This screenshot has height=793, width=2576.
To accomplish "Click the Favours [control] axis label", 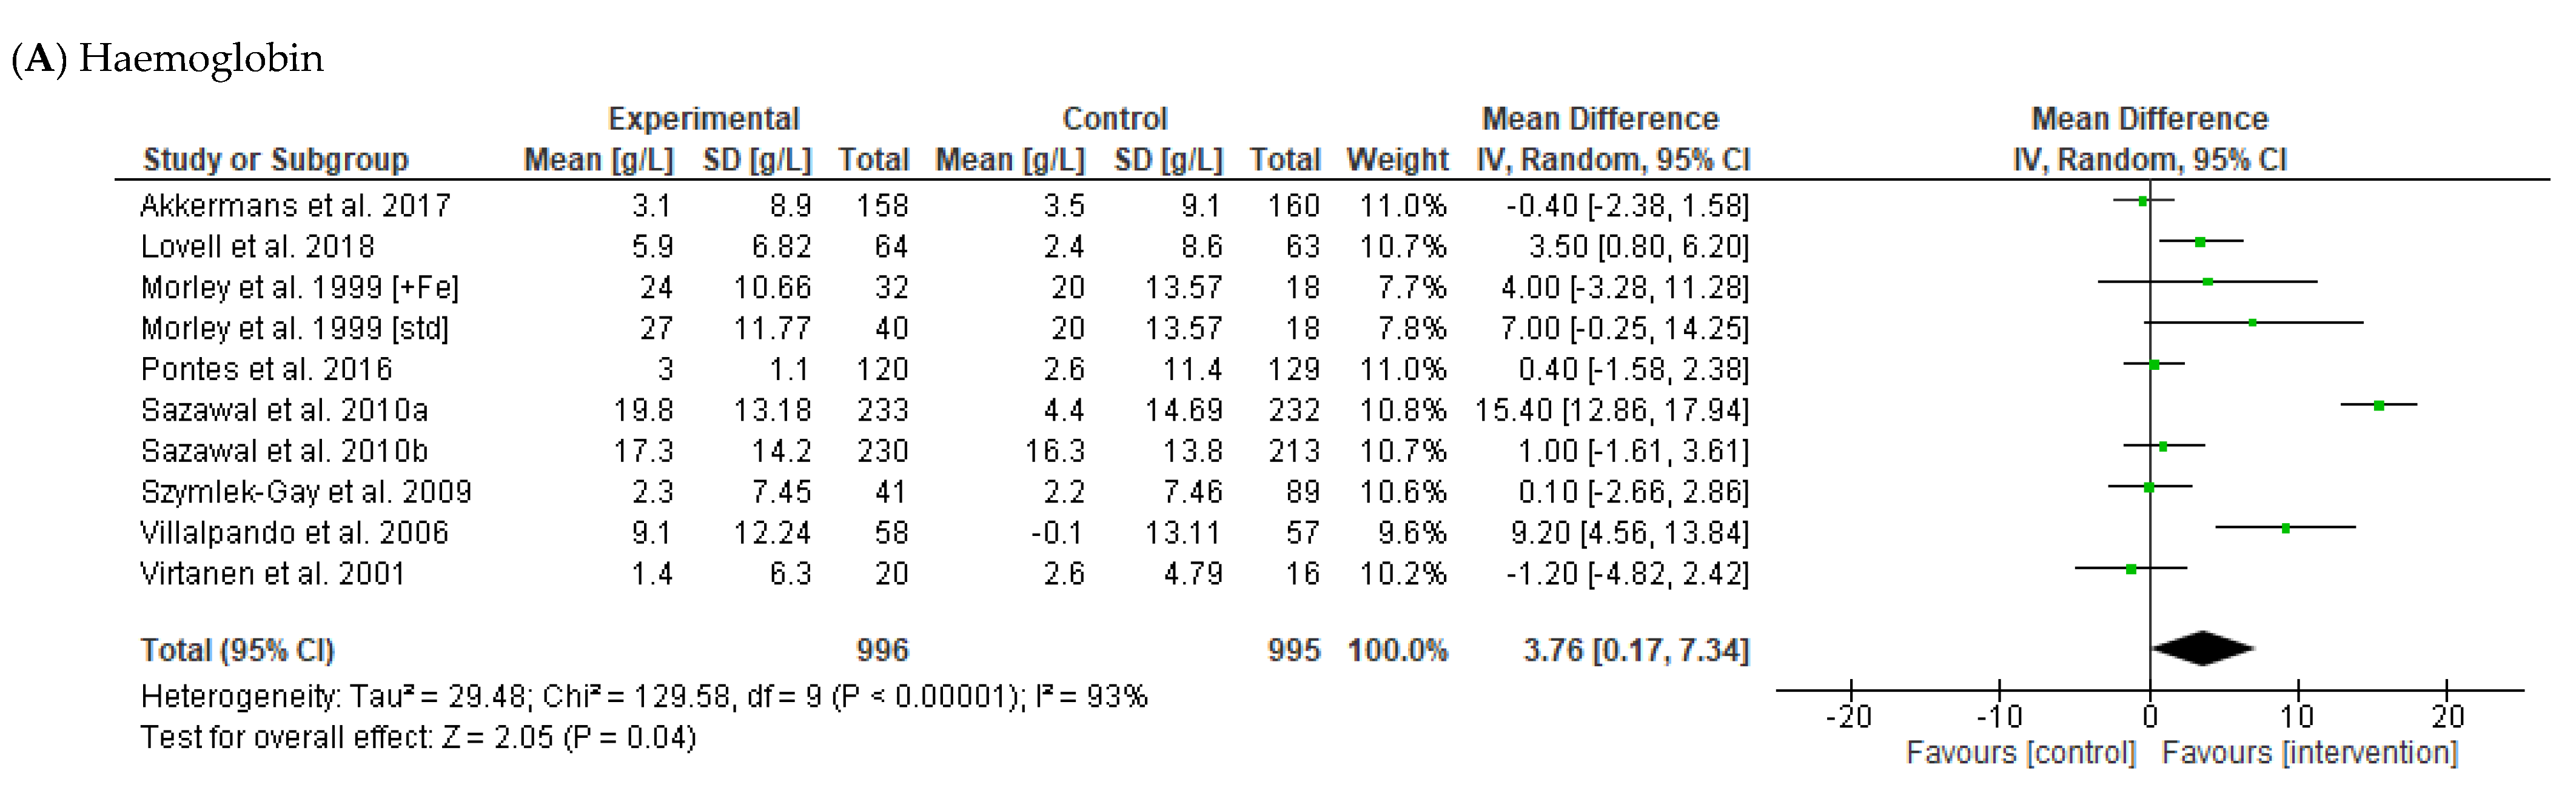I will point(2021,752).
